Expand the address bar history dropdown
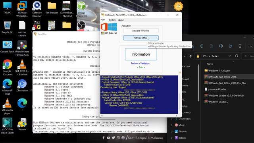Viewport: 254px width, 143px height. (230, 56)
